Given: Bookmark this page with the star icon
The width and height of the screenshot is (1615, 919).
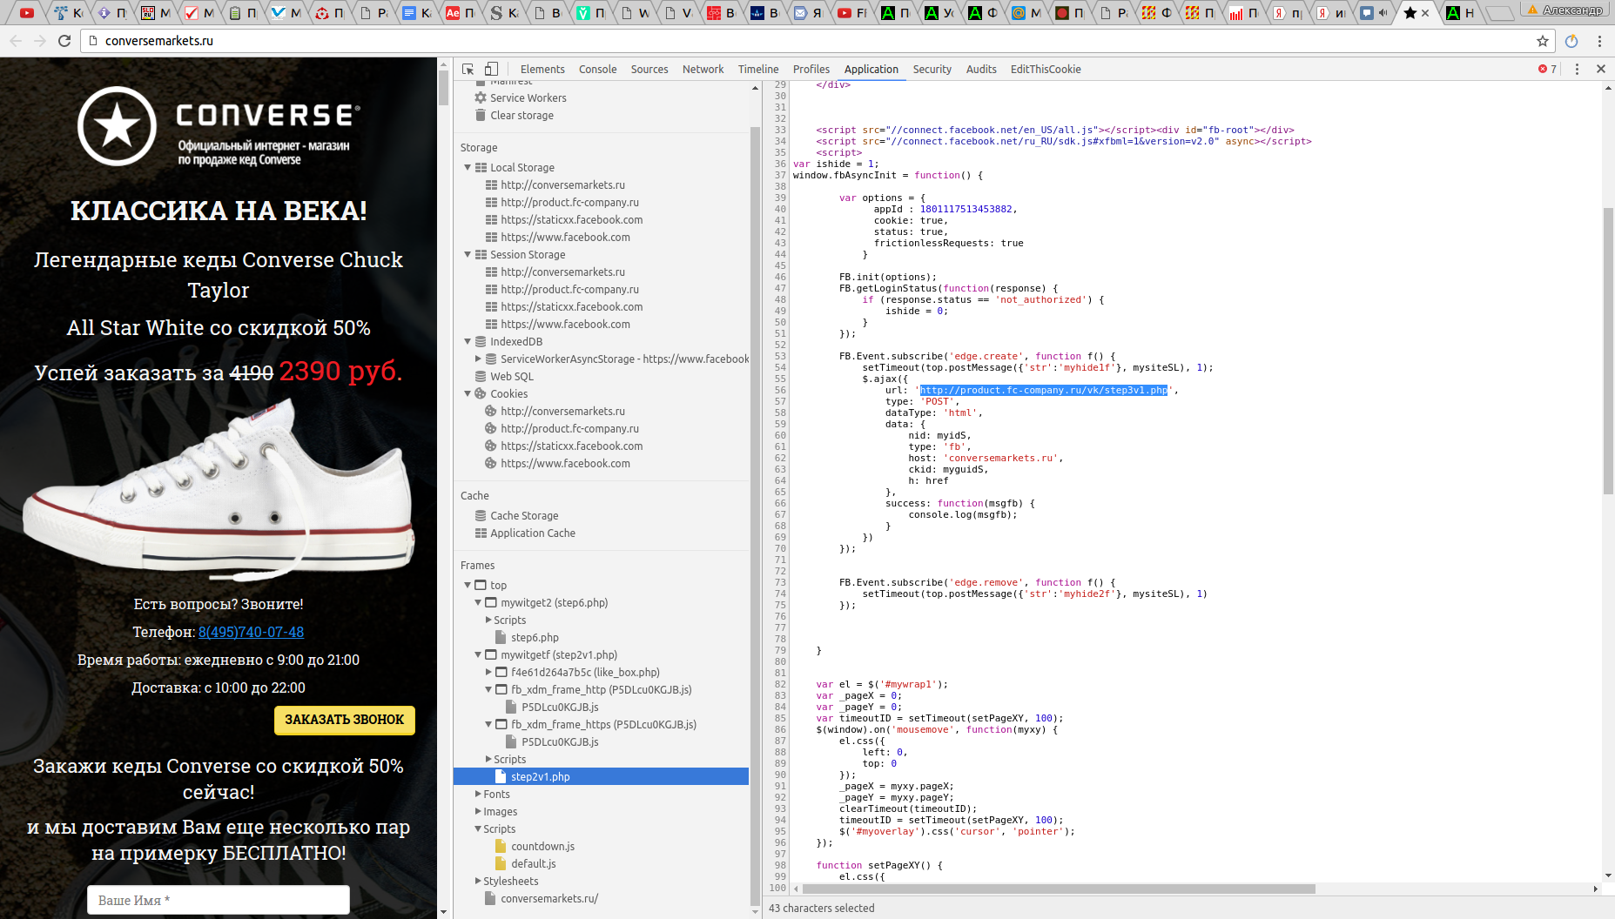Looking at the screenshot, I should pyautogui.click(x=1543, y=40).
